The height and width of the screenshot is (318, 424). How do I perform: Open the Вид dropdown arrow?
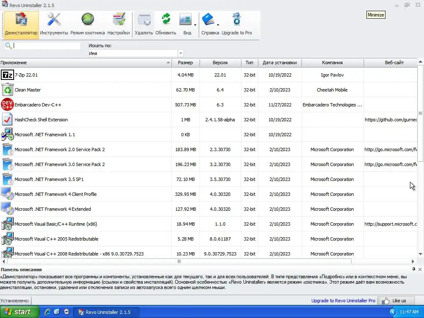[195, 25]
